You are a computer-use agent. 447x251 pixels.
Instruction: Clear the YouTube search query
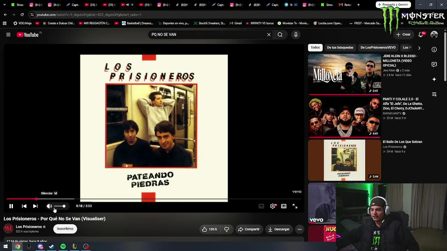(269, 35)
